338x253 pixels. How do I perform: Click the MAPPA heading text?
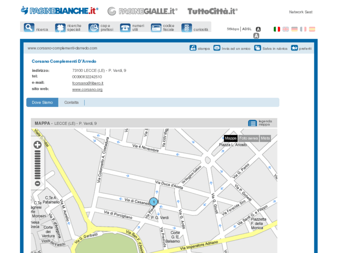click(x=42, y=123)
